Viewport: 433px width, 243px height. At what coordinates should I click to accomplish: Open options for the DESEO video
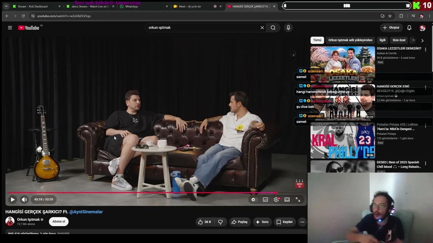pyautogui.click(x=426, y=163)
